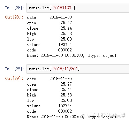Click the Out[29] output prompt
Viewport: 129px width, 122px height.
14,79
